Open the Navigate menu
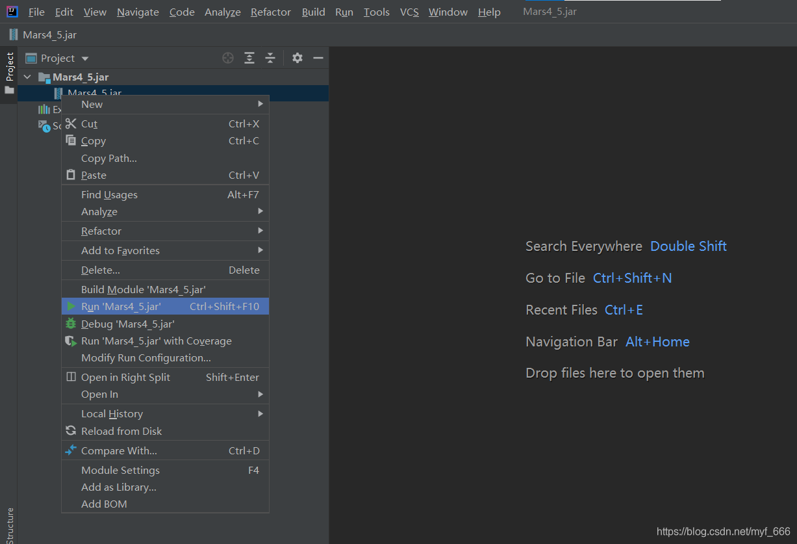Image resolution: width=797 pixels, height=544 pixels. pos(138,12)
